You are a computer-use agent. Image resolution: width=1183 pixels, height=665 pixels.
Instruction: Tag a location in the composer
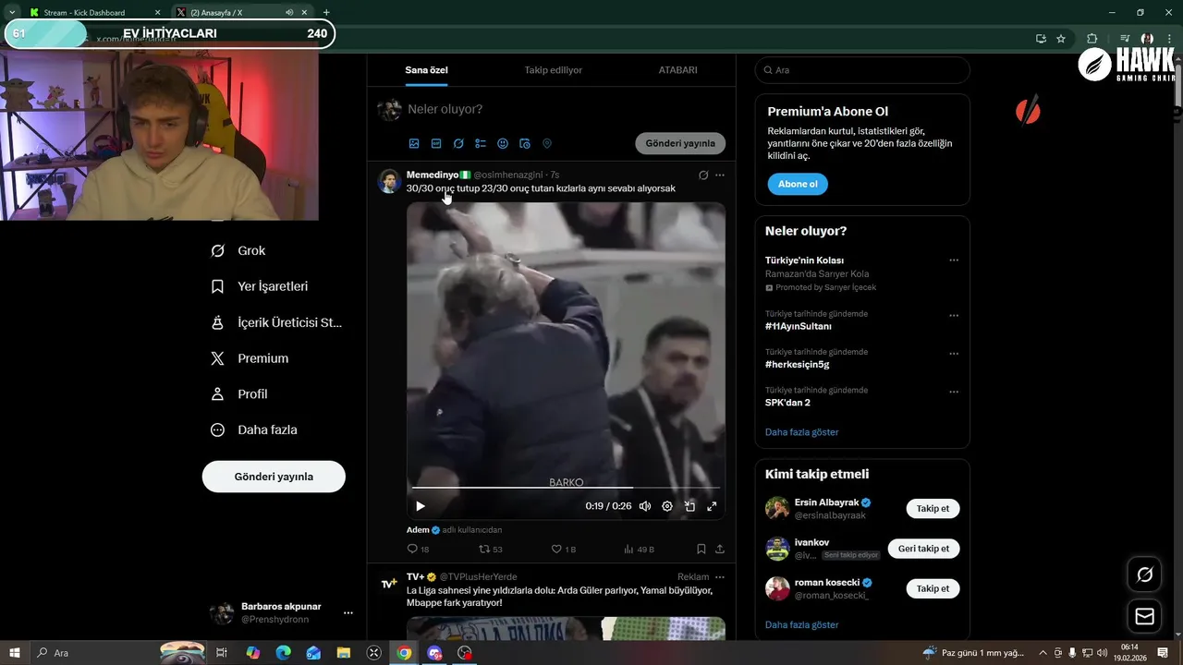tap(547, 144)
